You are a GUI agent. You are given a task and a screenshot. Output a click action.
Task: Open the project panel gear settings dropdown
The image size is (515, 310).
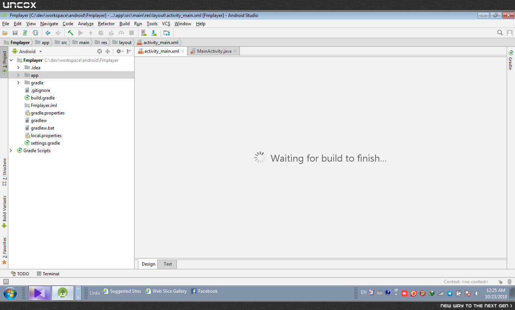coord(120,51)
